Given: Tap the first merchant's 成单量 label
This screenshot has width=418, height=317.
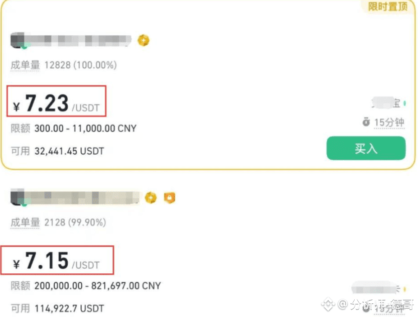Looking at the screenshot, I should (25, 65).
